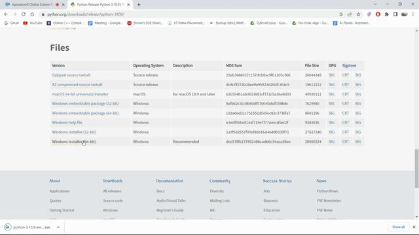Image resolution: width=419 pixels, height=235 pixels.
Task: Download Gzipped source tarball
Action: pyautogui.click(x=71, y=75)
